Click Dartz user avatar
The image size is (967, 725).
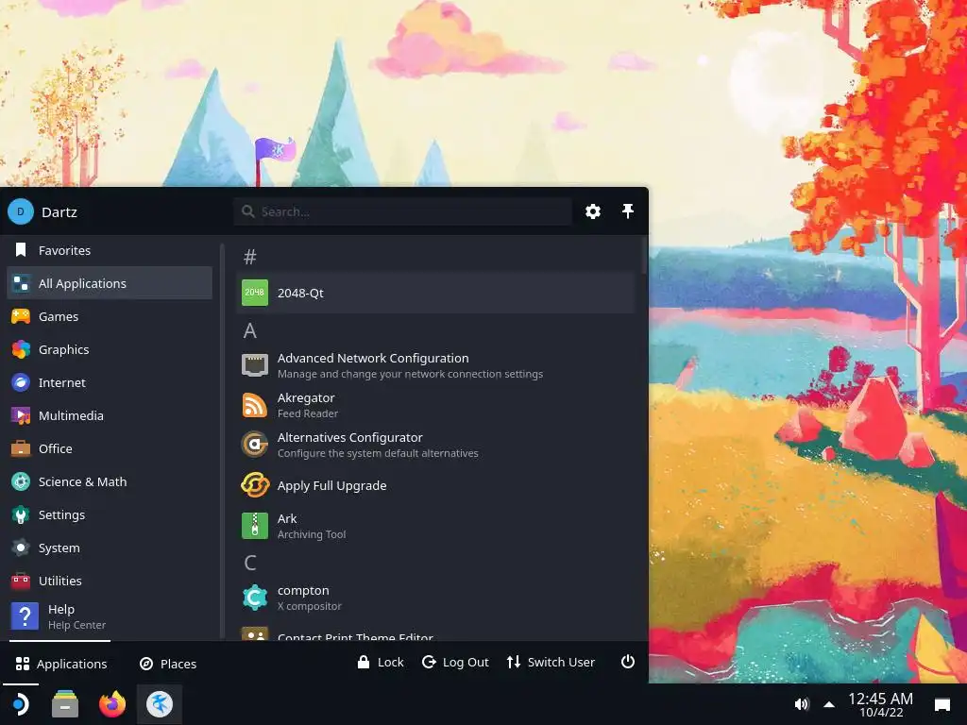tap(21, 211)
